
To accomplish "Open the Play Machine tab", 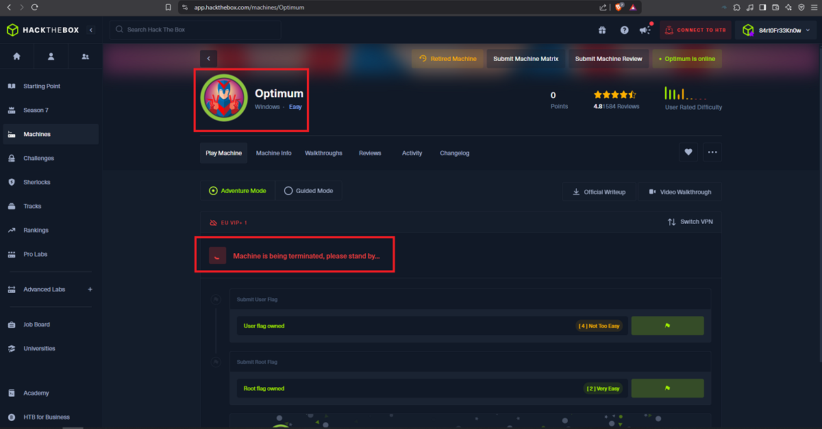I will pyautogui.click(x=224, y=153).
